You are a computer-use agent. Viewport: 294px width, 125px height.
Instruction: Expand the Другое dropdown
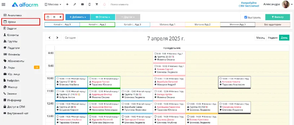pyautogui.click(x=128, y=17)
